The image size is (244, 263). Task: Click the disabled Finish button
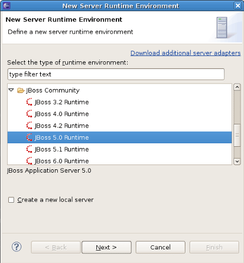tap(214, 247)
